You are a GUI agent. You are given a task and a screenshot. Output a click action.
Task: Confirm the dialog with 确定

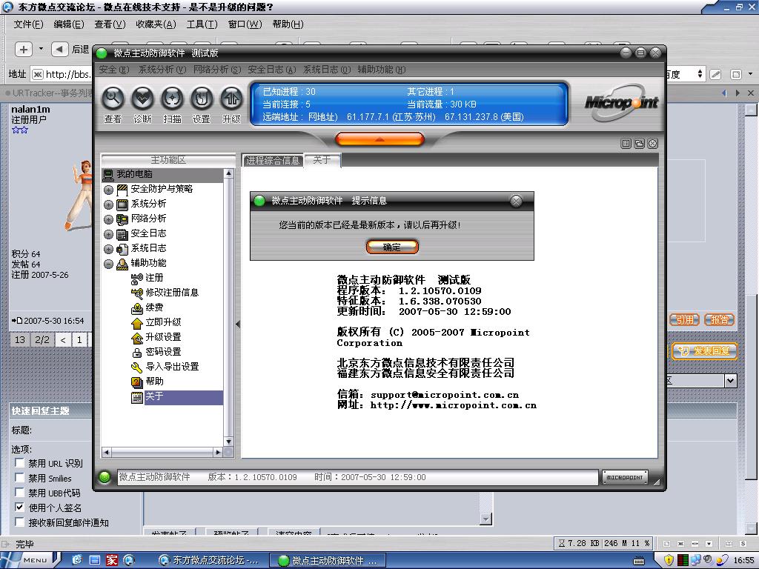(x=392, y=247)
